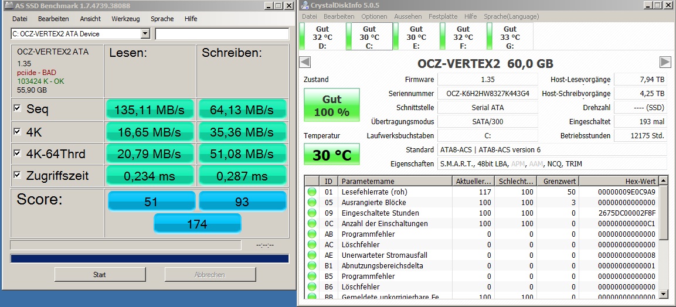The width and height of the screenshot is (676, 307).
Task: Click green status icon for Abnutzungsbereichsdelta
Action: 312,265
